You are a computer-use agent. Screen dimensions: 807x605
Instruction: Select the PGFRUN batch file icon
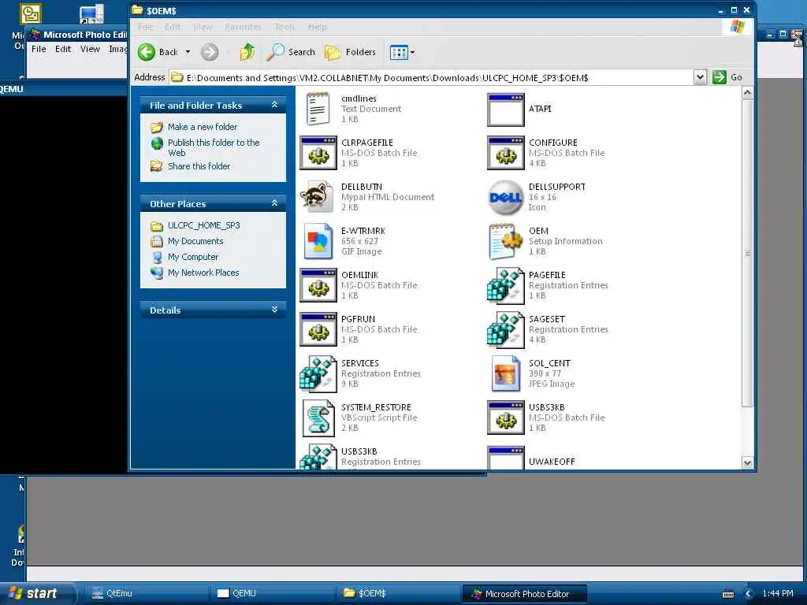pos(318,330)
